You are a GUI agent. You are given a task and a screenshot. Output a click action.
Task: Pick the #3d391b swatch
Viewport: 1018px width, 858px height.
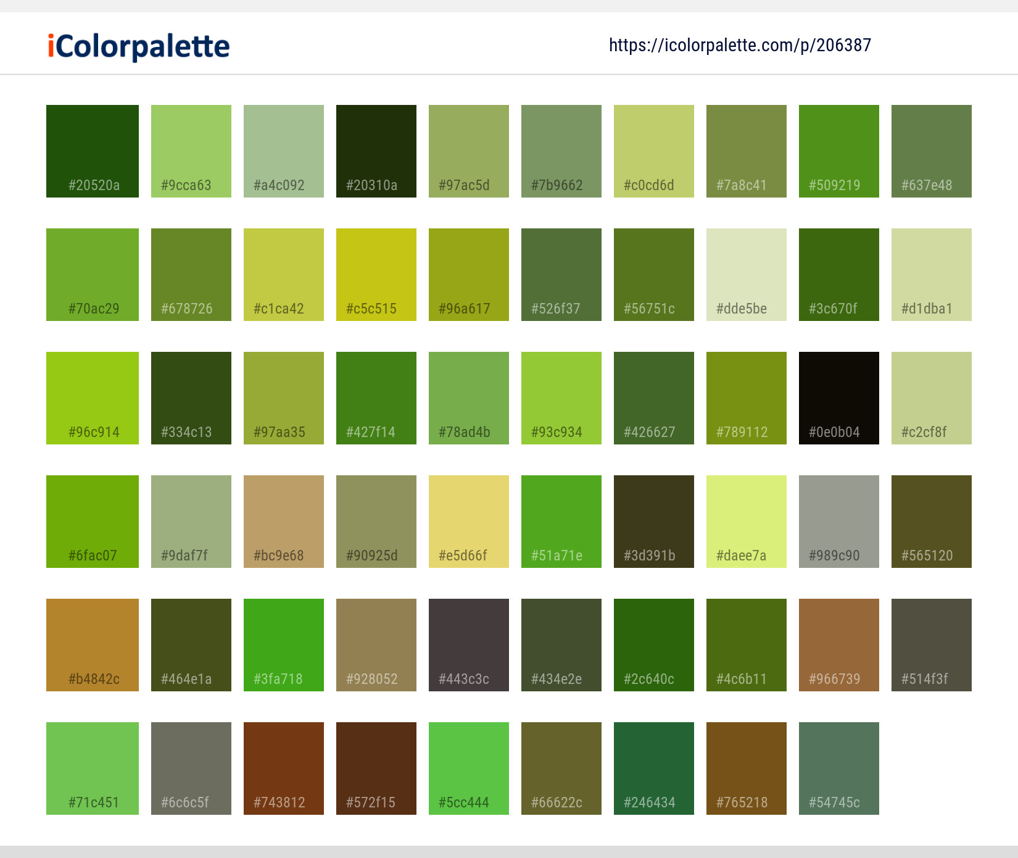[654, 522]
